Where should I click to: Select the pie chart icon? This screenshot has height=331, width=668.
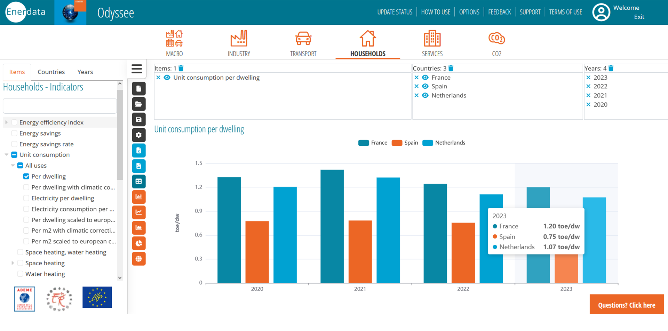pyautogui.click(x=138, y=243)
